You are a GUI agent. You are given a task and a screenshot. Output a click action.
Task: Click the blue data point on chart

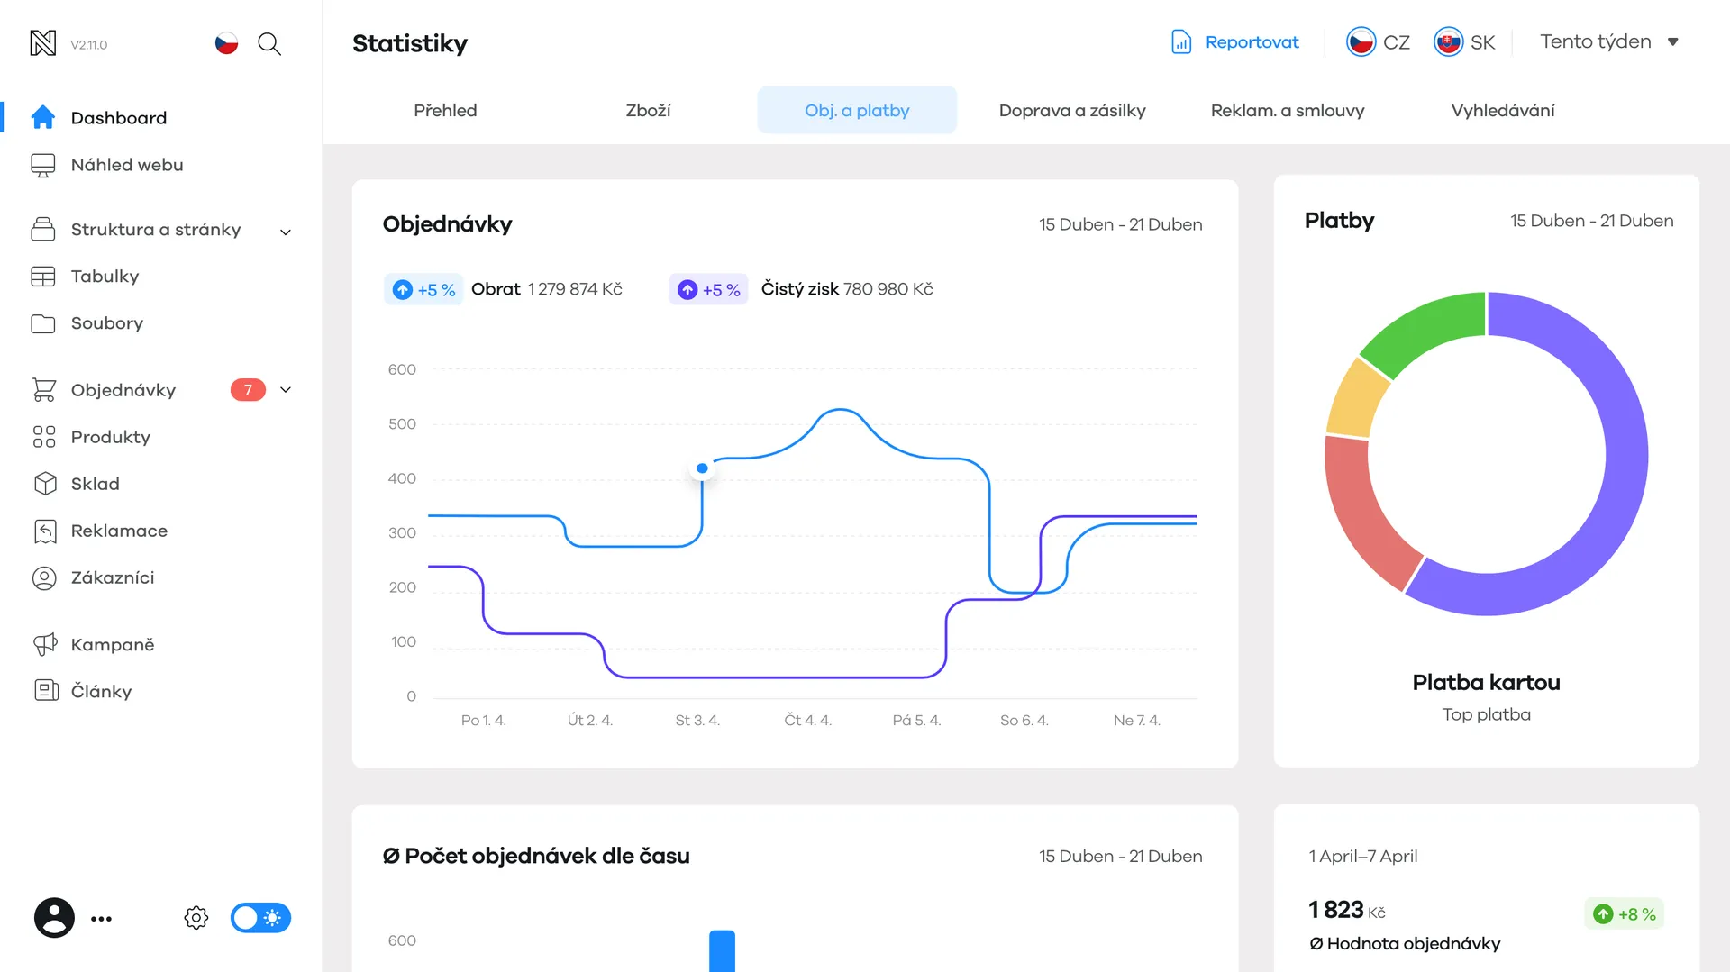(x=702, y=468)
